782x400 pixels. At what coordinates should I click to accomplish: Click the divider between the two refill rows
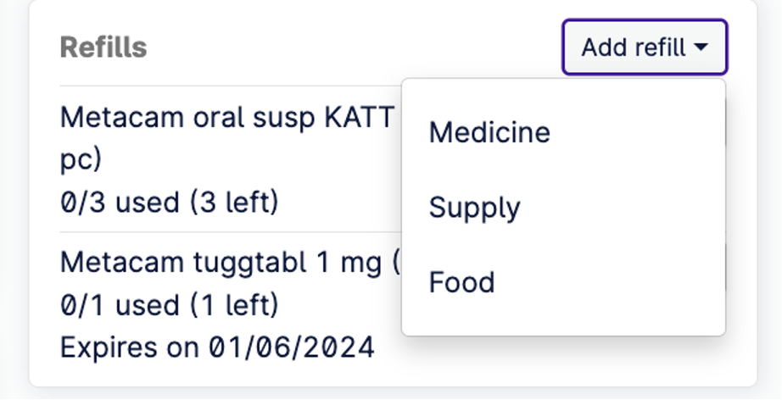(x=229, y=231)
